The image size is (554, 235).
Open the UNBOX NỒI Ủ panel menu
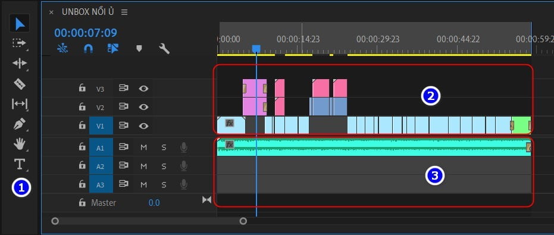124,12
